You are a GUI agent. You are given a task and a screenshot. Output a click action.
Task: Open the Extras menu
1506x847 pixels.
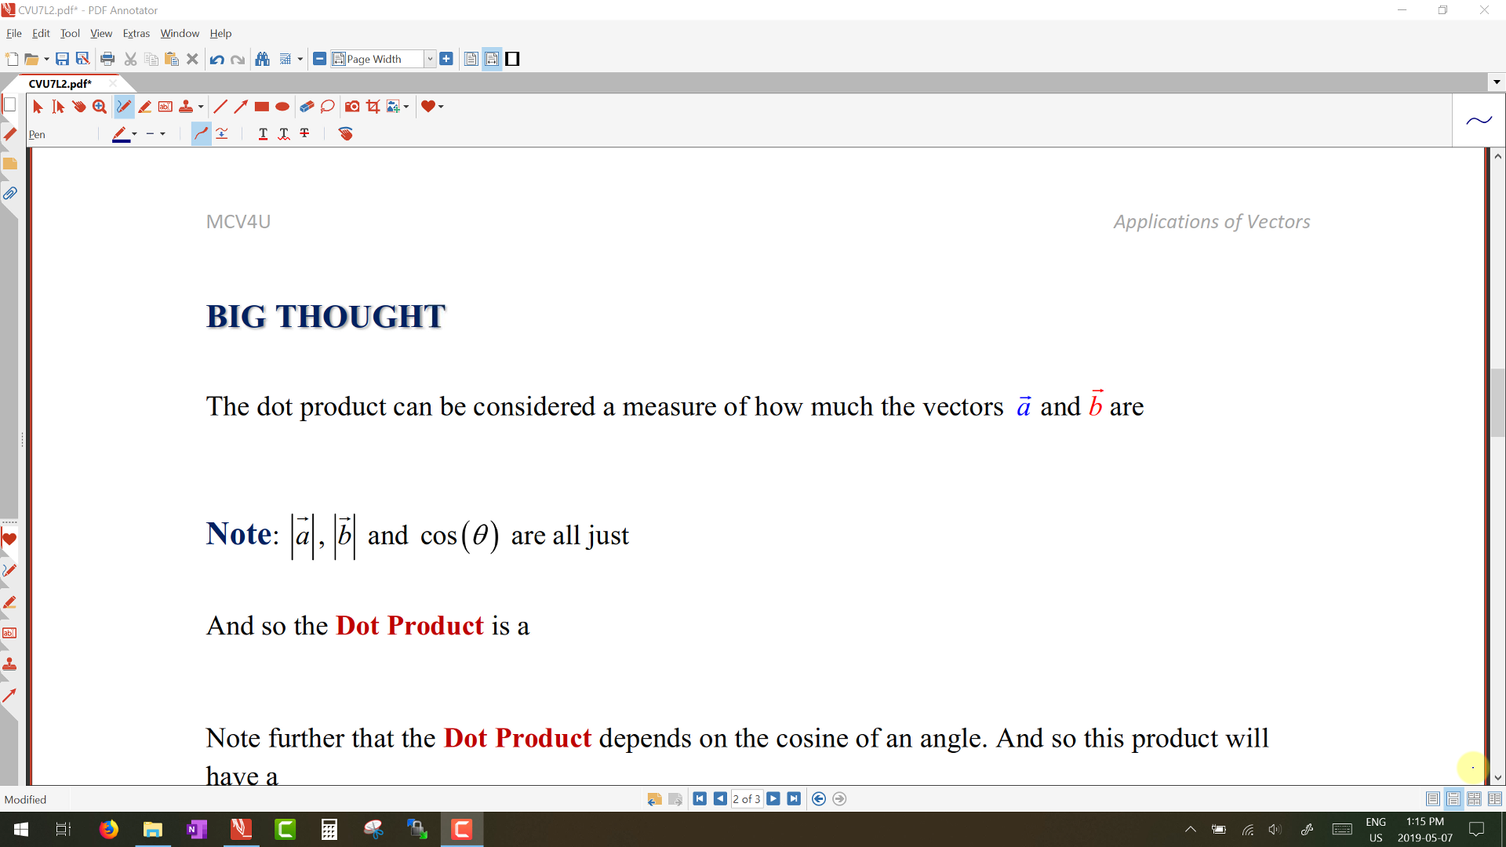tap(136, 34)
